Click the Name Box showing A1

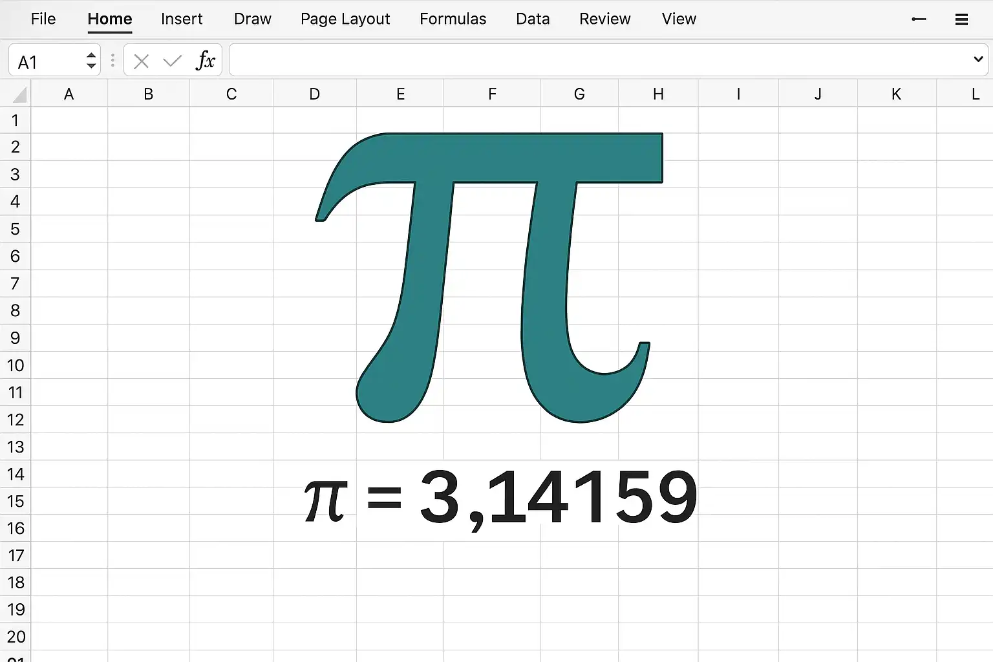(x=54, y=61)
